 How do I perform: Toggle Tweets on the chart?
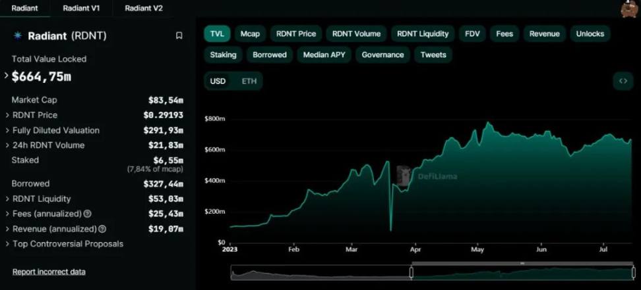coord(433,55)
